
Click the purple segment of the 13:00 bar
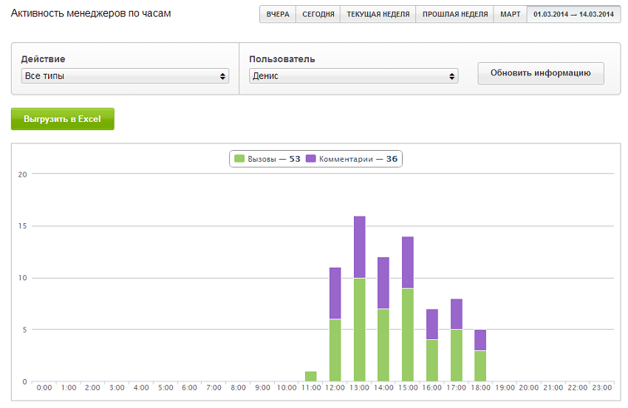pos(359,248)
